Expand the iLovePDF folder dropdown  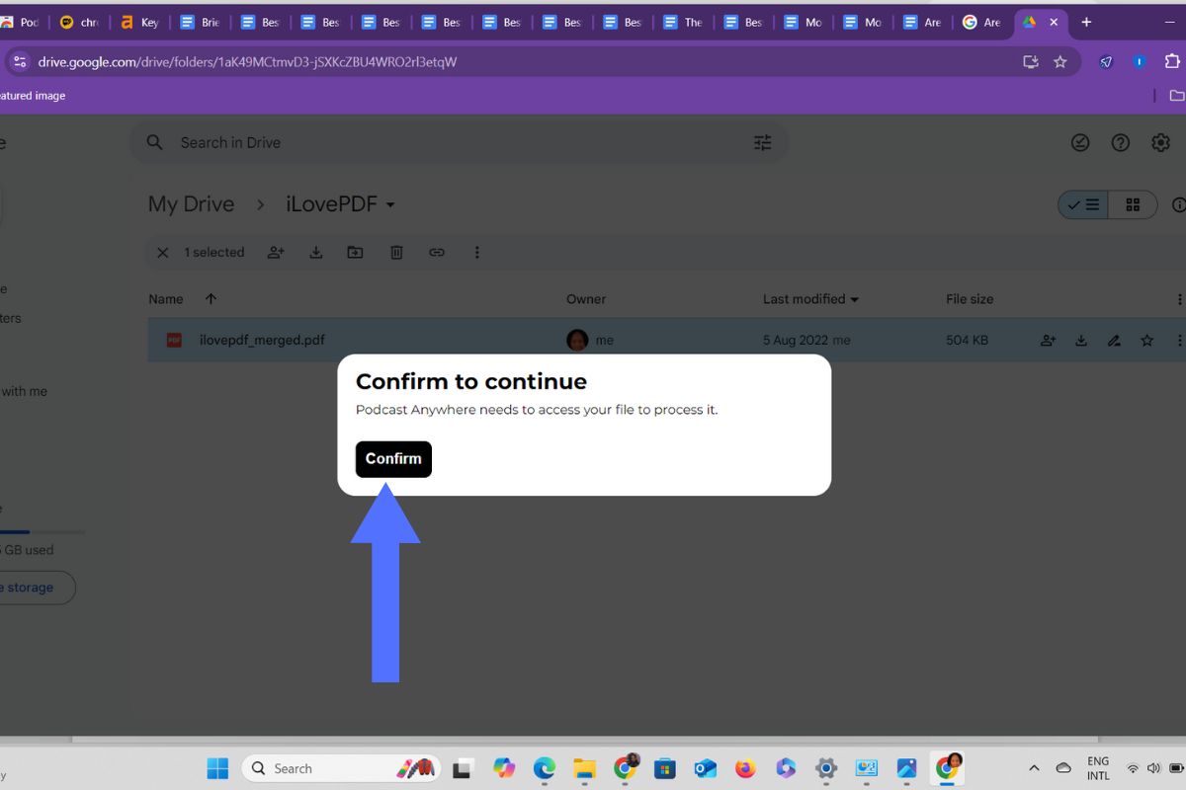coord(390,205)
